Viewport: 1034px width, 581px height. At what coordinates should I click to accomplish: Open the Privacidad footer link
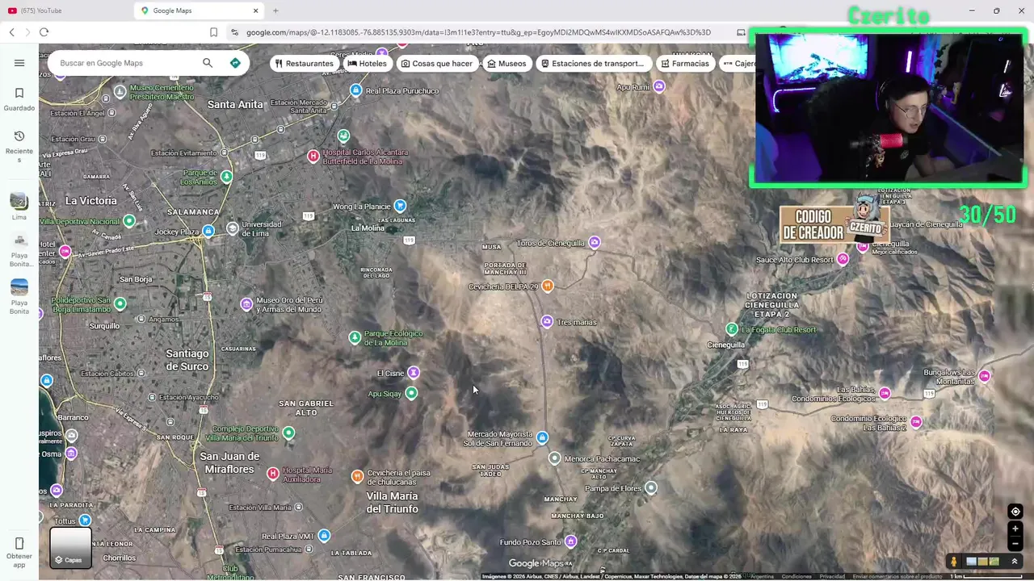pos(832,576)
